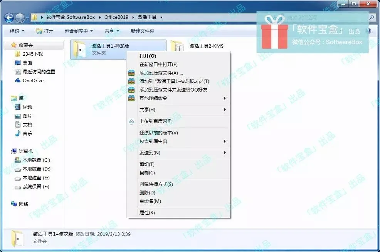Choose 剪切(T) in context menu

point(178,164)
